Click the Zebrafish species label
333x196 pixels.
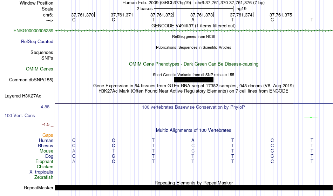coord(44,177)
